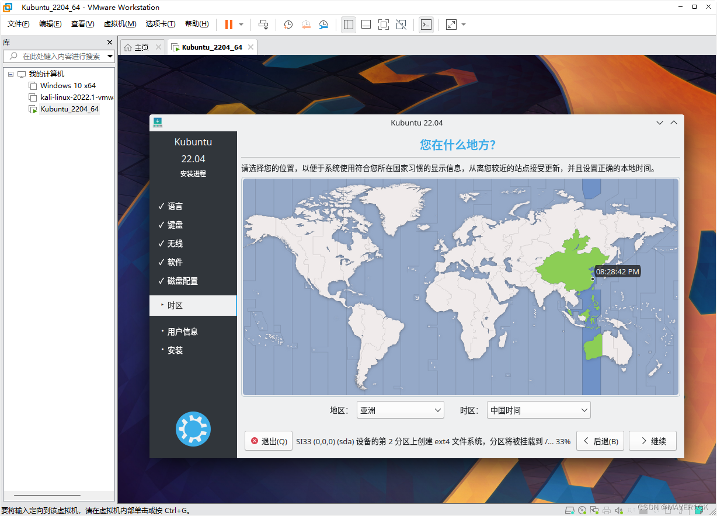Image resolution: width=717 pixels, height=516 pixels.
Task: Enter full screen mode
Action: [x=384, y=25]
